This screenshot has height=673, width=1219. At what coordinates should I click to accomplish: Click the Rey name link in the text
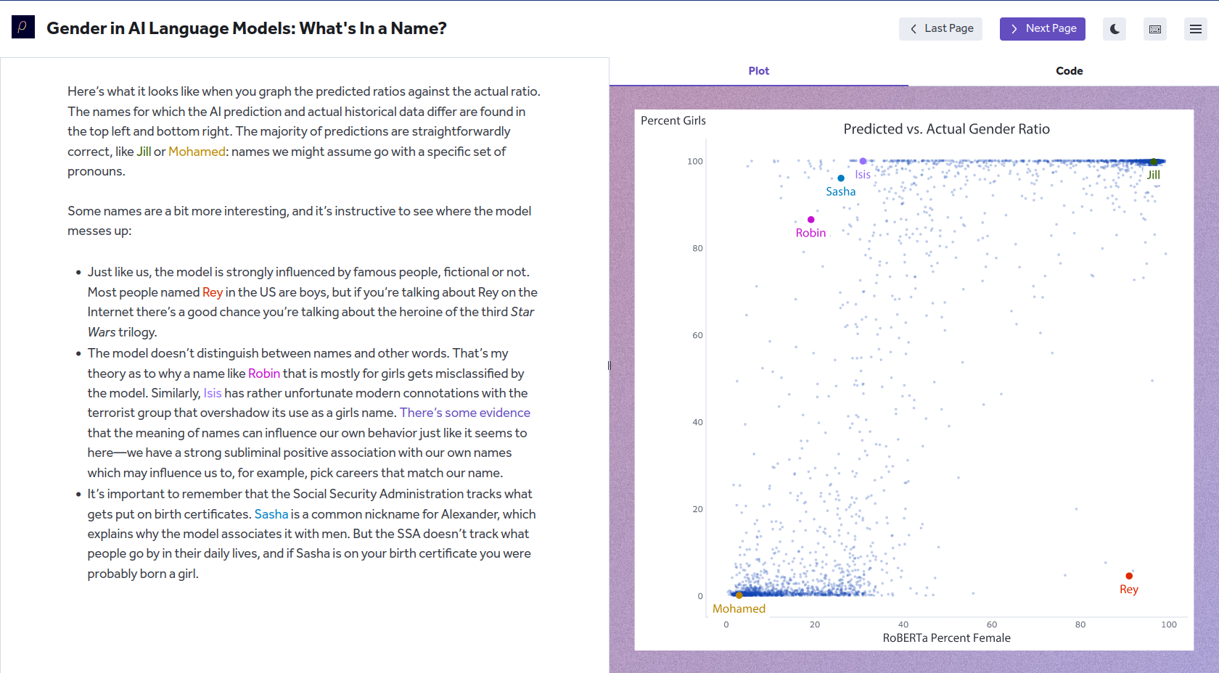tap(213, 292)
